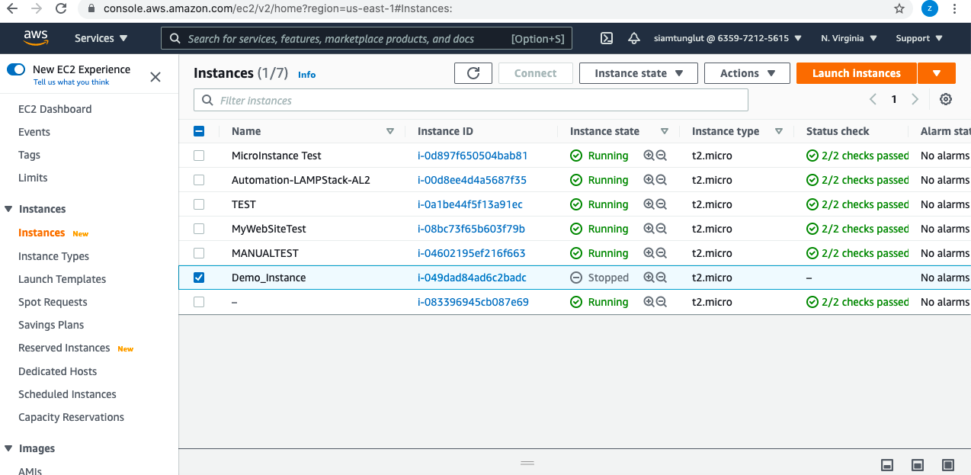Click the browser back arrow
This screenshot has height=475, width=971.
coord(12,9)
